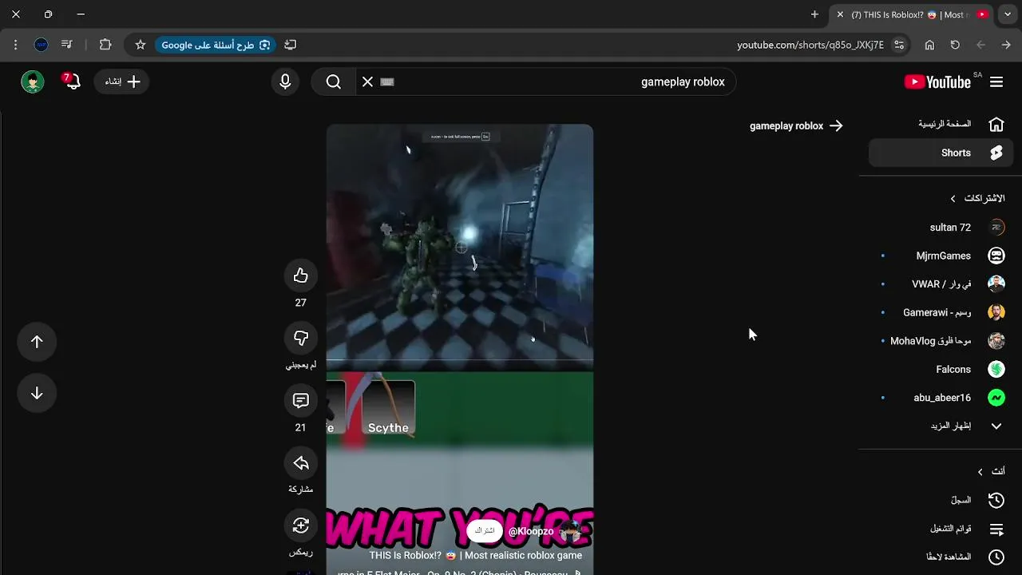Open the on-screen keyboard icon in search
1022x575 pixels.
[387, 81]
